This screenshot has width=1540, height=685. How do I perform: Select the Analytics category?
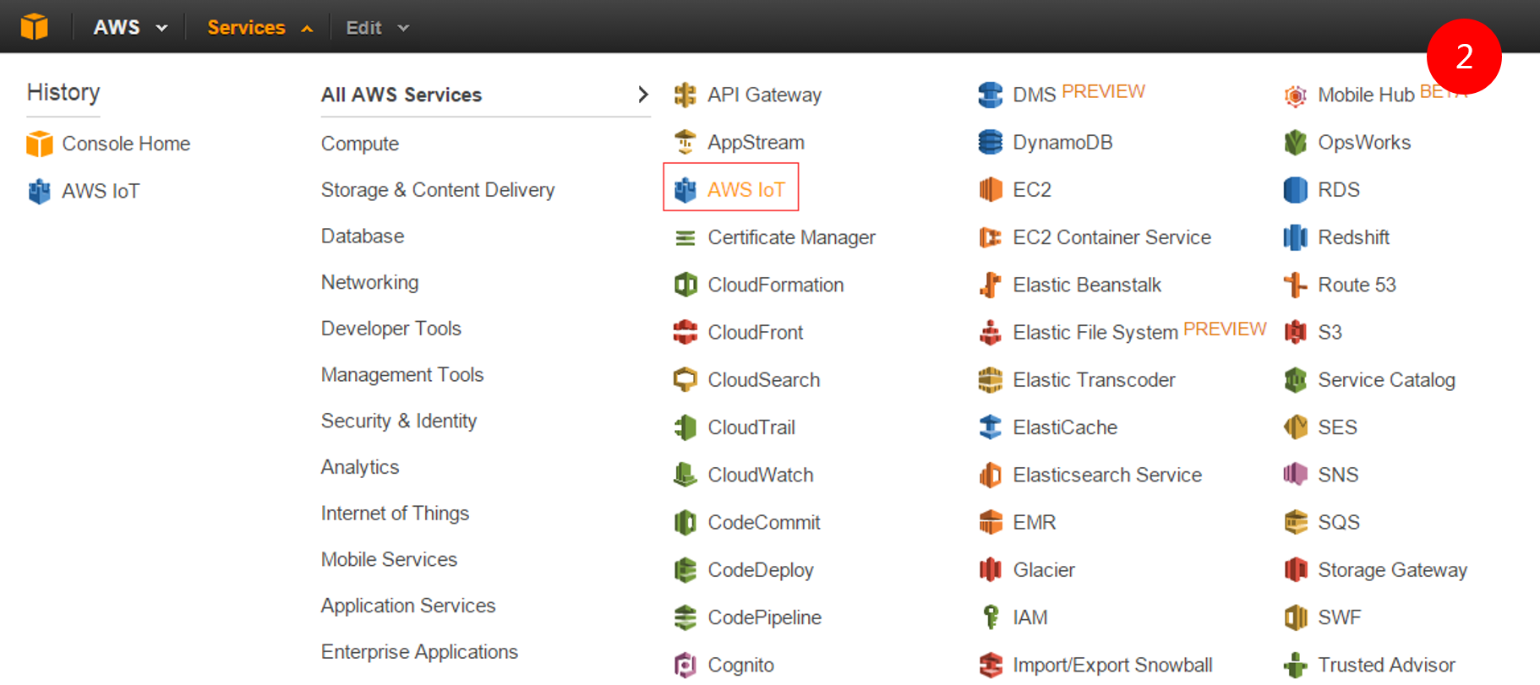tap(359, 467)
